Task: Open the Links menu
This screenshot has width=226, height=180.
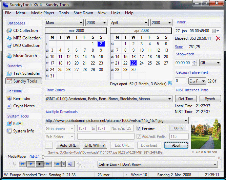Action: pyautogui.click(x=116, y=13)
